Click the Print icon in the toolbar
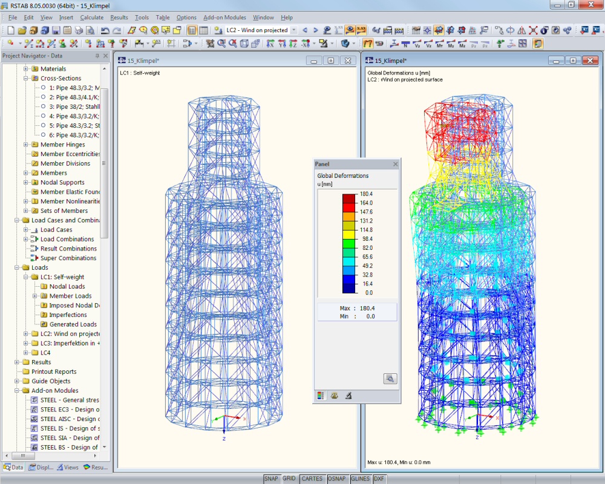This screenshot has width=605, height=484. (79, 30)
